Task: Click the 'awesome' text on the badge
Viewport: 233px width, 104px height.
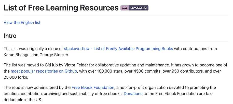Action: click(139, 8)
